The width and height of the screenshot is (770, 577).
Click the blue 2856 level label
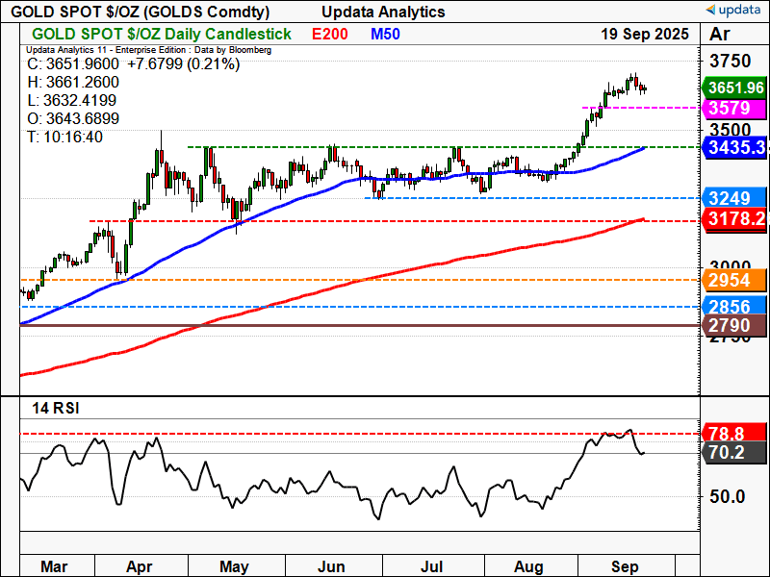734,307
